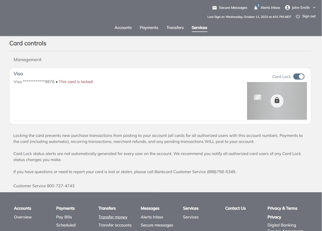Image resolution: width=322 pixels, height=231 pixels.
Task: Select the Transfers navigation tab
Action: click(175, 28)
